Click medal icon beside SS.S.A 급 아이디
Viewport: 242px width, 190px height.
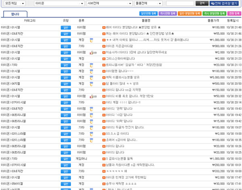click(91, 134)
